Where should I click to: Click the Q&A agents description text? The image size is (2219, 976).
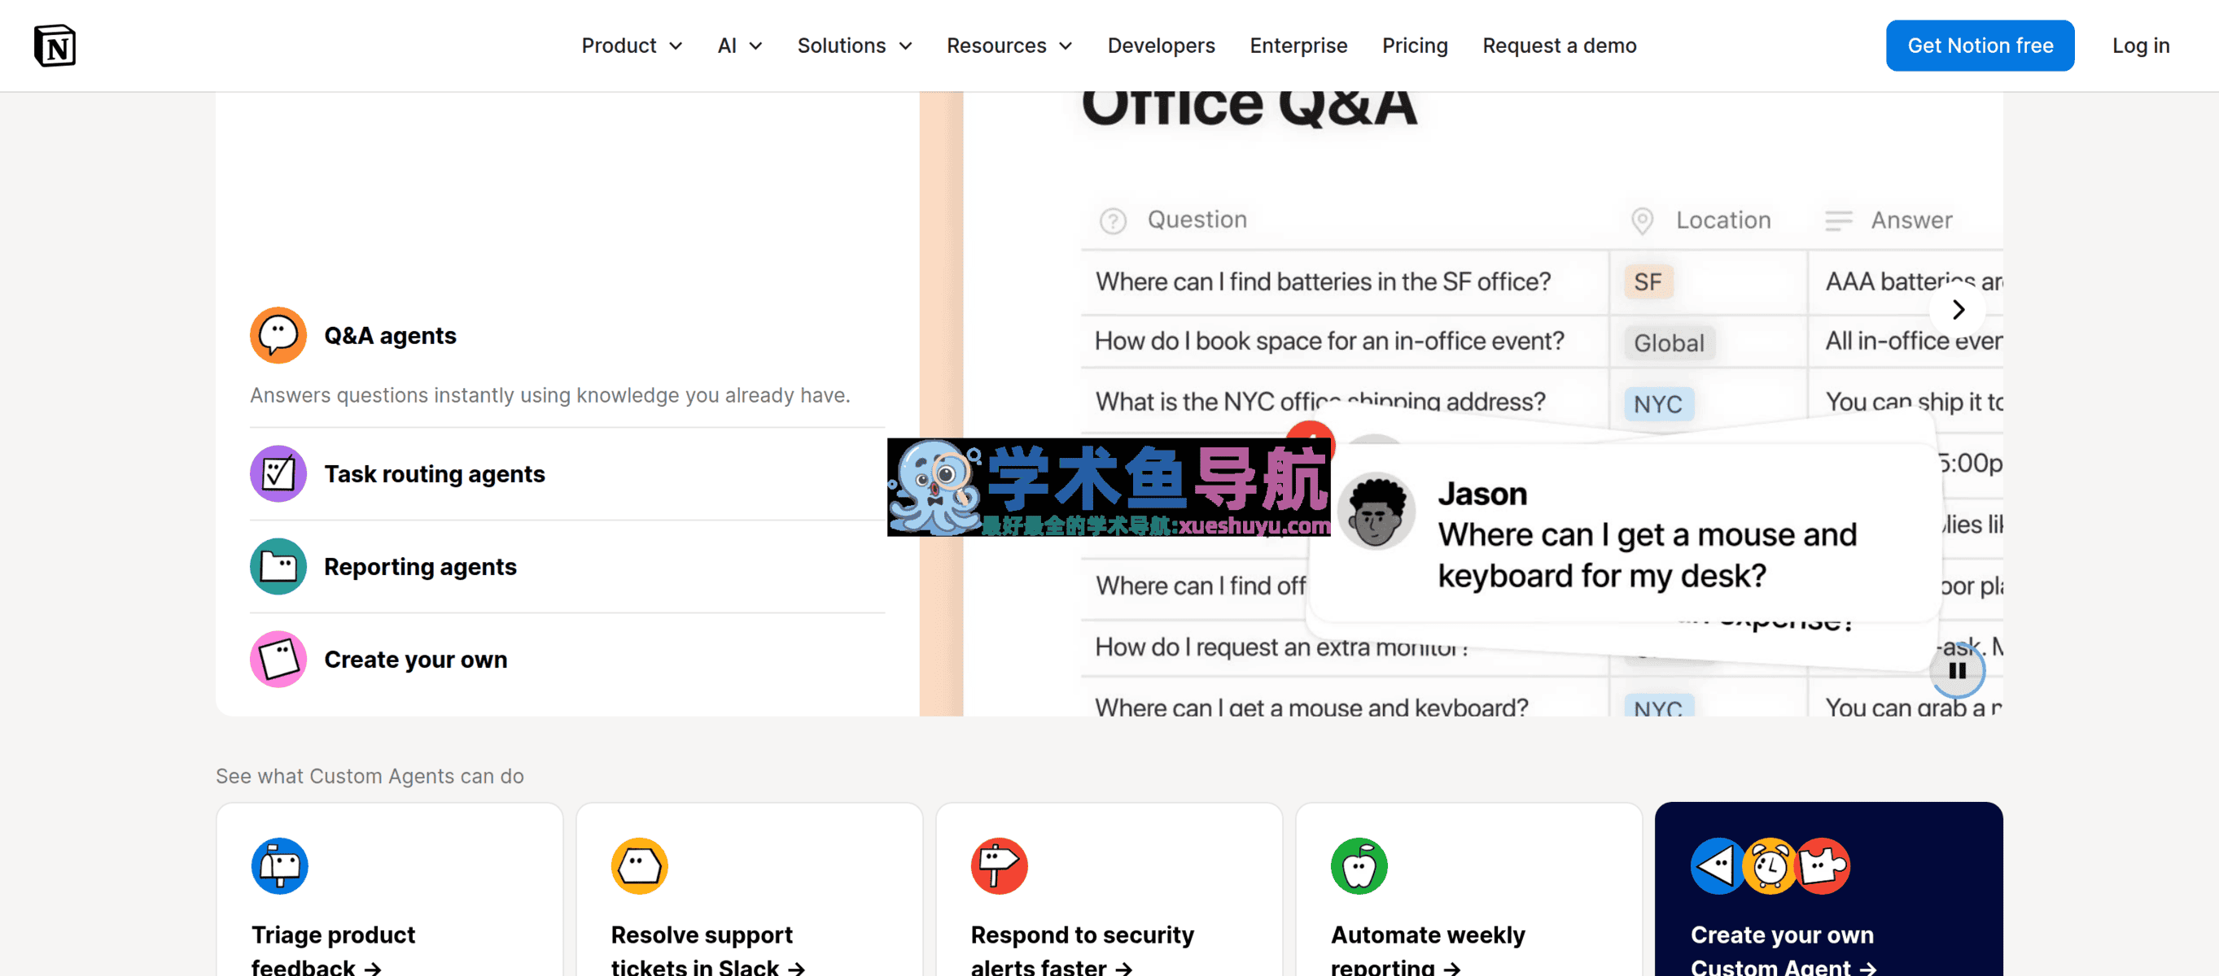coord(549,395)
